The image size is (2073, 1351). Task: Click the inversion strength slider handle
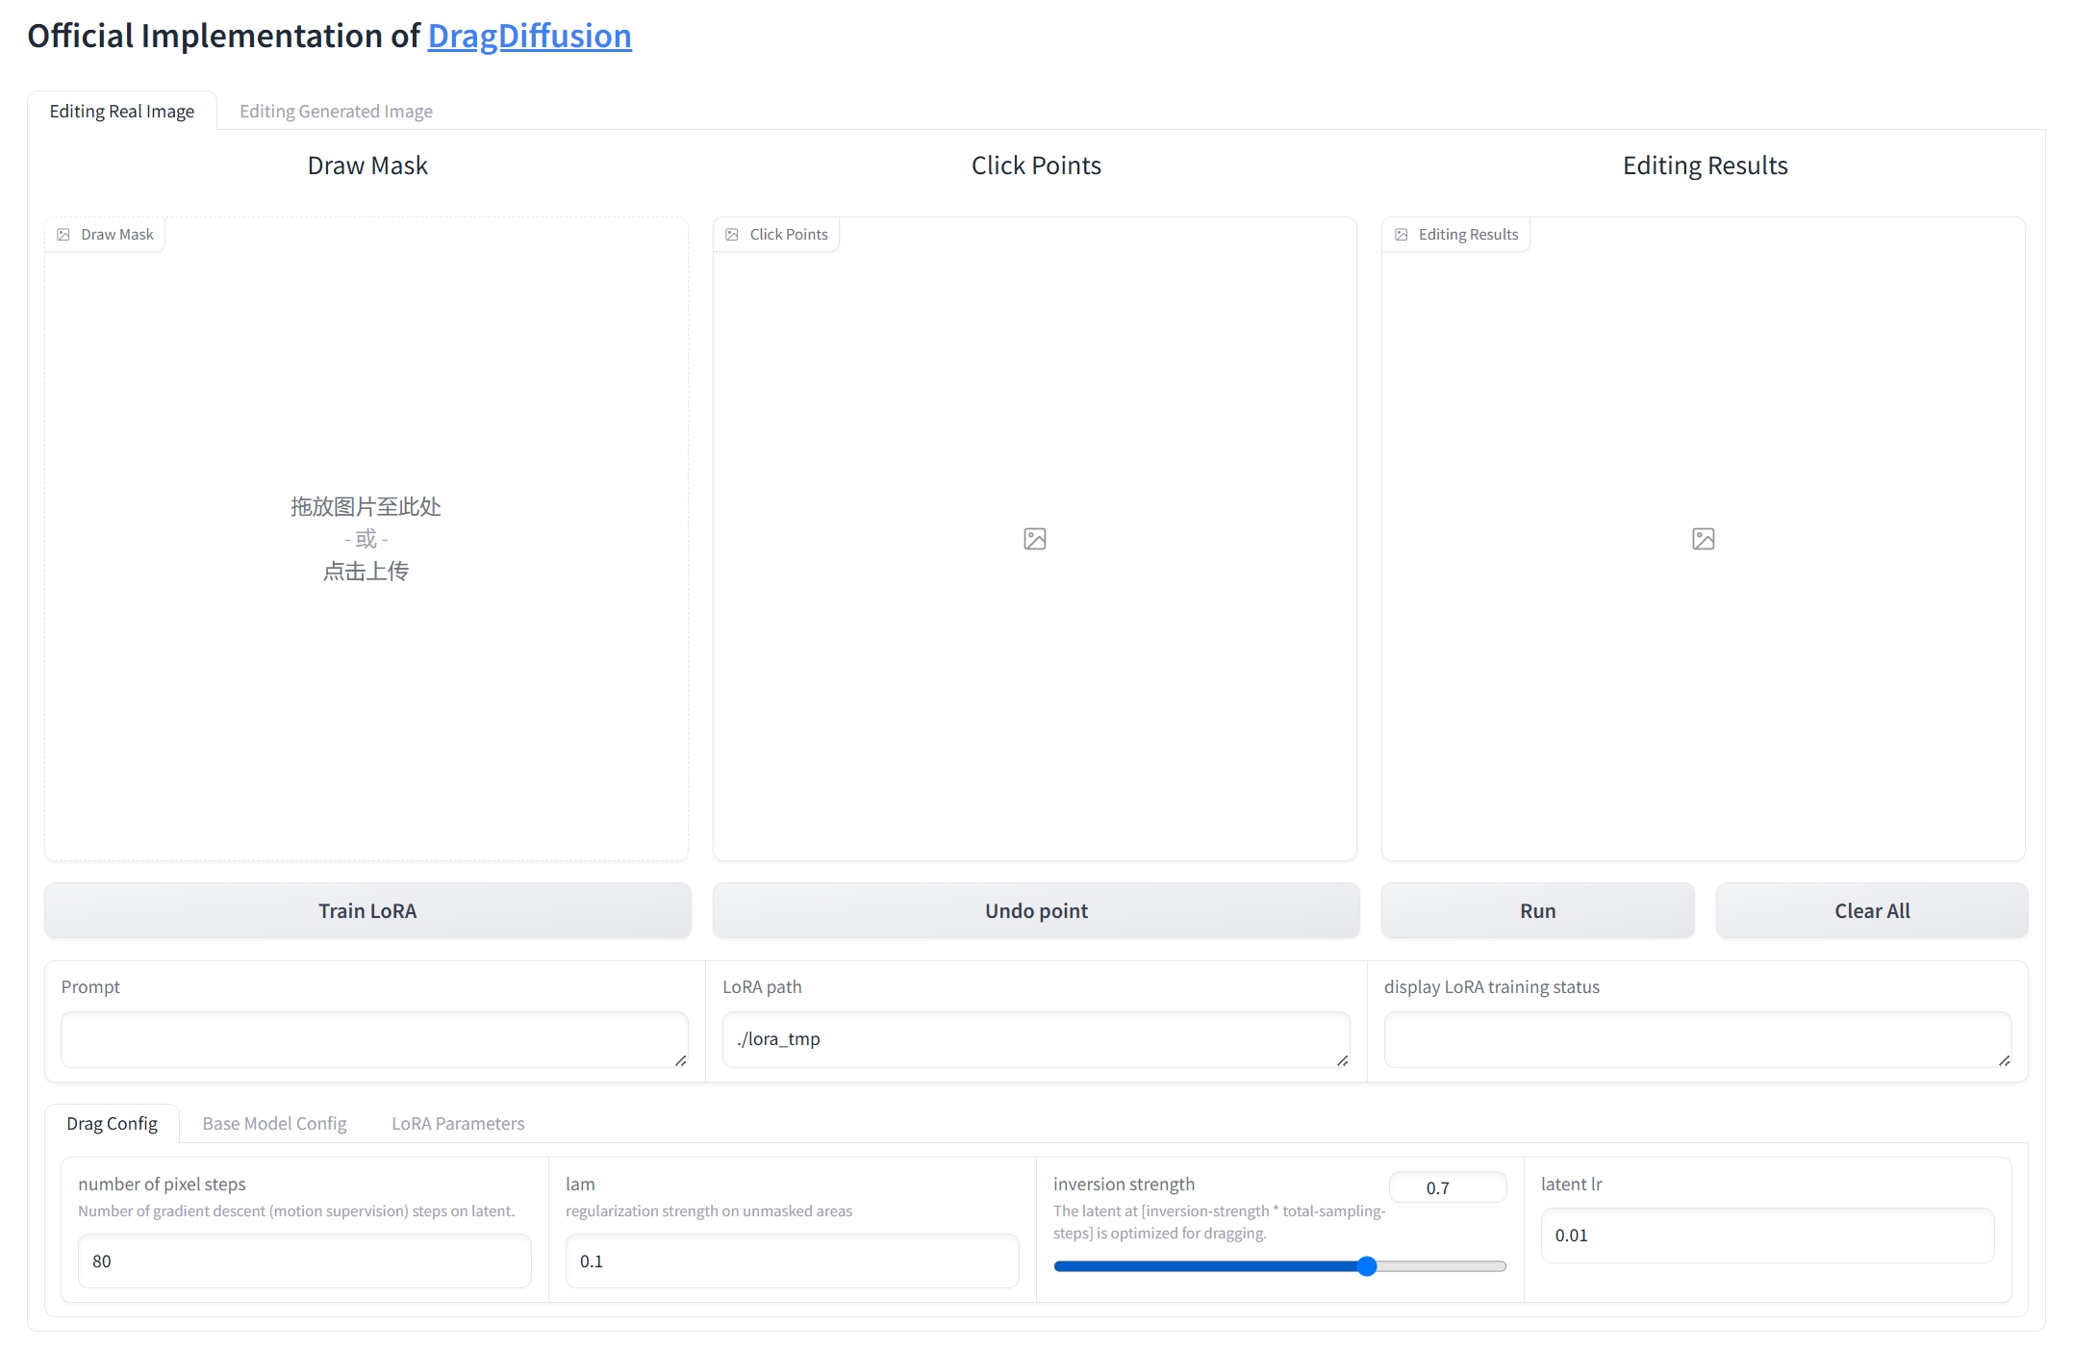pyautogui.click(x=1367, y=1266)
